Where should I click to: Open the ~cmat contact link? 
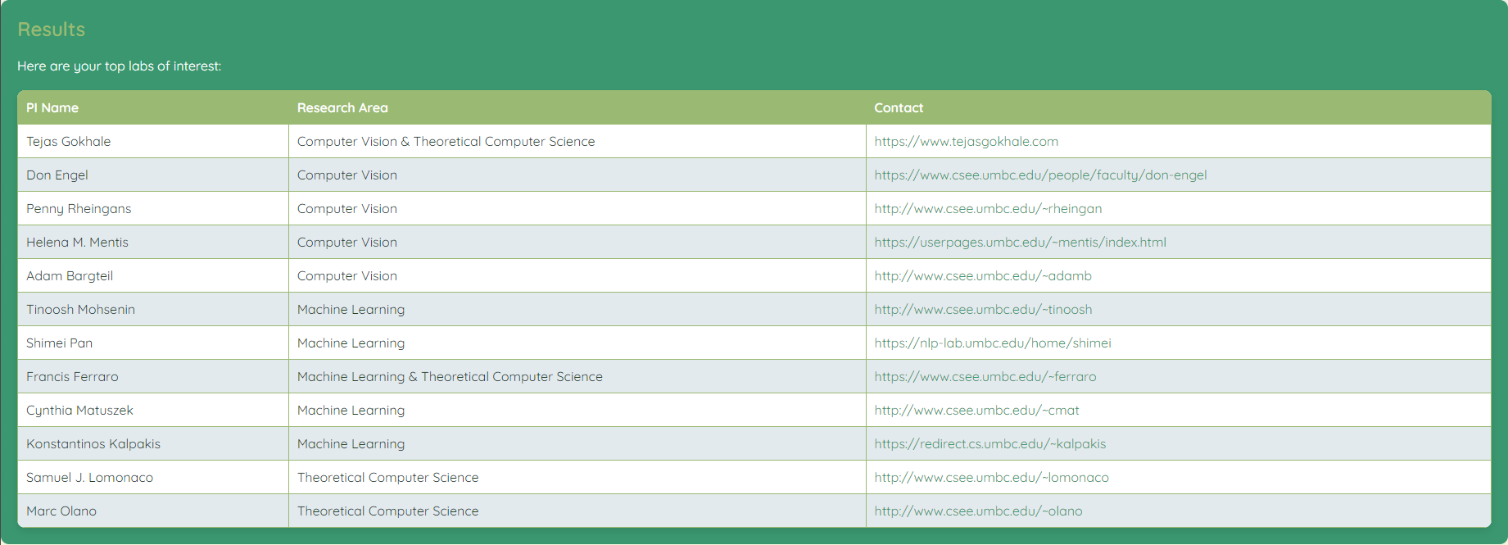click(976, 410)
